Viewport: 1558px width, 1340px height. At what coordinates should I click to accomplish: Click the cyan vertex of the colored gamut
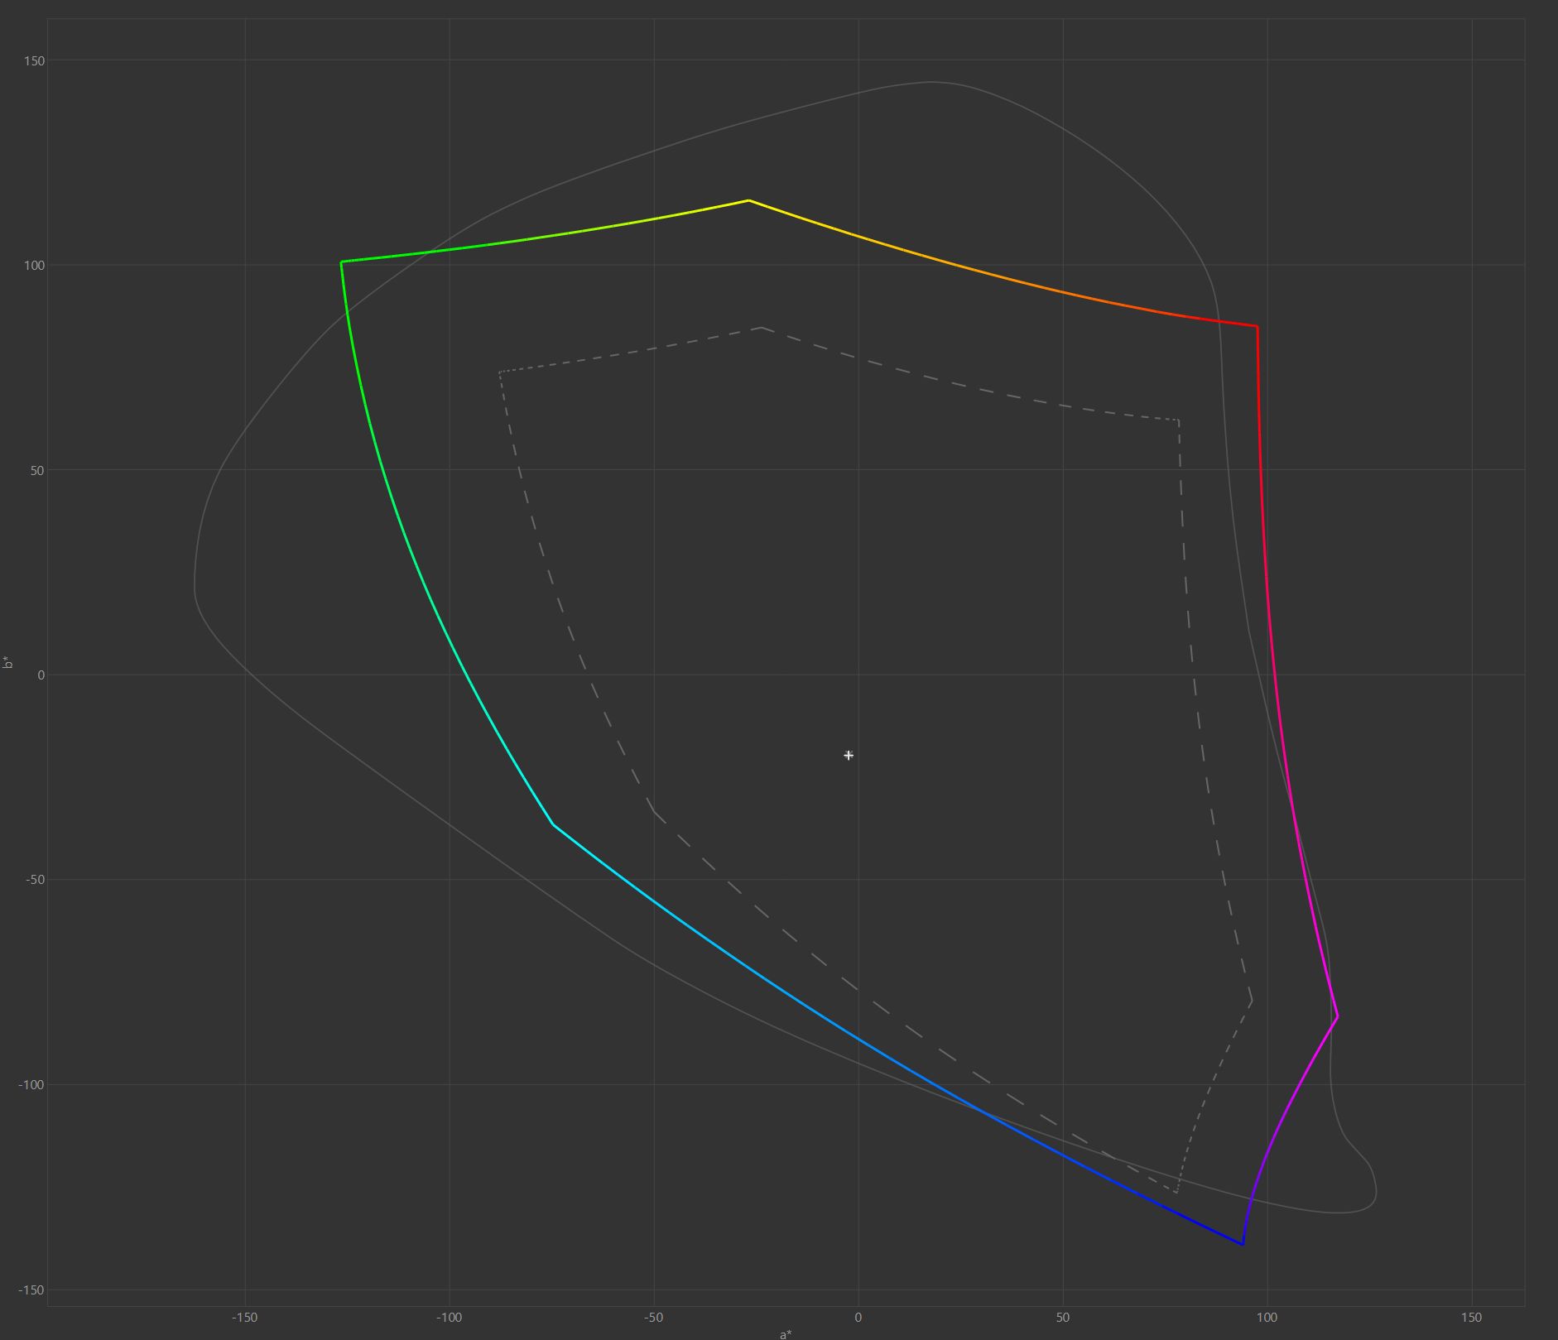point(554,825)
